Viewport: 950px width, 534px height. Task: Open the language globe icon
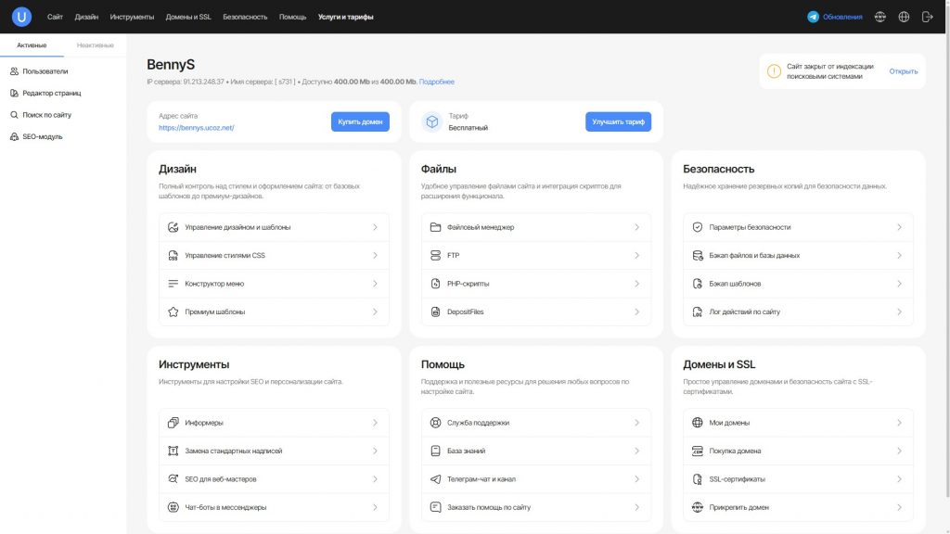[x=904, y=17]
